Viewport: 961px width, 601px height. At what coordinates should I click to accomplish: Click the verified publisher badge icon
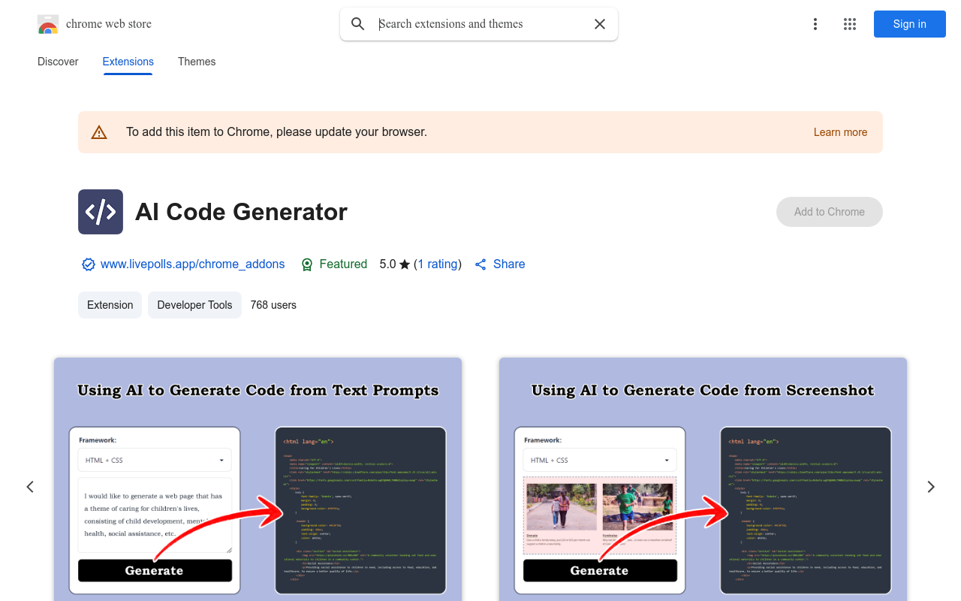89,264
